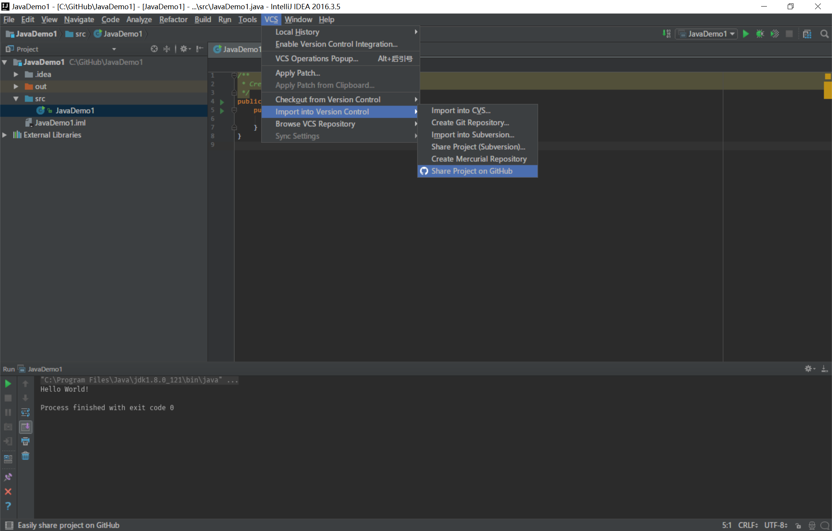
Task: Change UTF-8 file encoding in the status bar
Action: coord(776,525)
